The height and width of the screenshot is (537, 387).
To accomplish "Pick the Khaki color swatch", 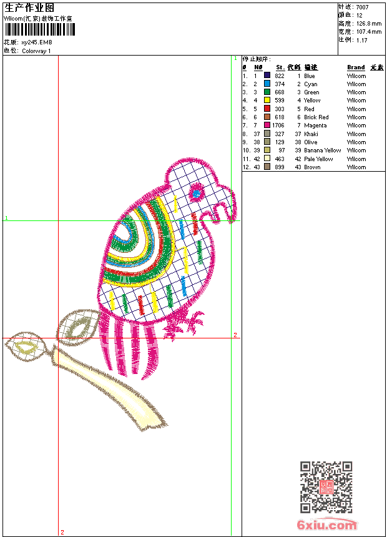I will tap(267, 134).
